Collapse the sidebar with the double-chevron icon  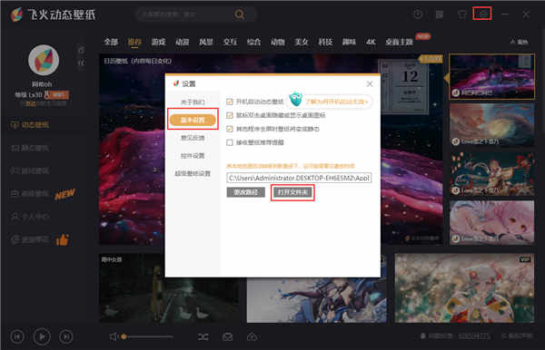click(82, 63)
